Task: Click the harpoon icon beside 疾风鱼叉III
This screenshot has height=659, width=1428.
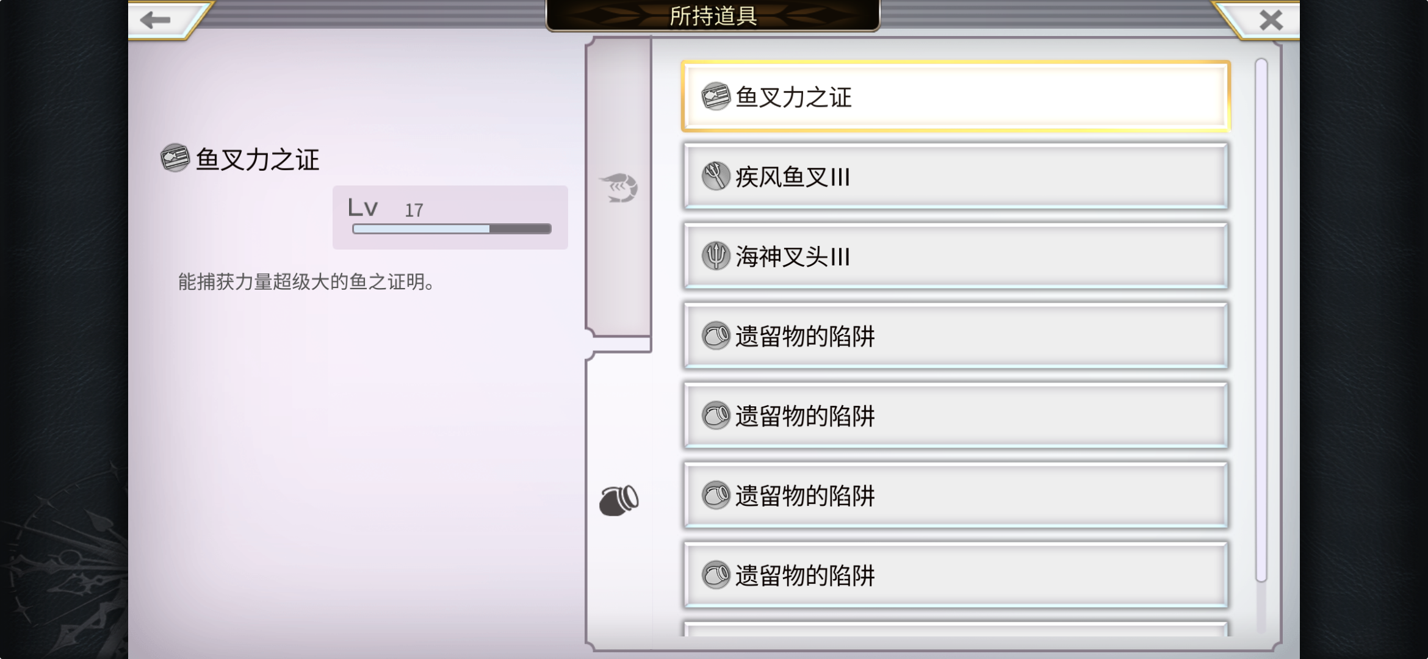Action: click(716, 176)
